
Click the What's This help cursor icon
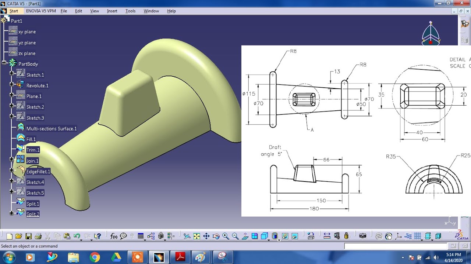98,236
